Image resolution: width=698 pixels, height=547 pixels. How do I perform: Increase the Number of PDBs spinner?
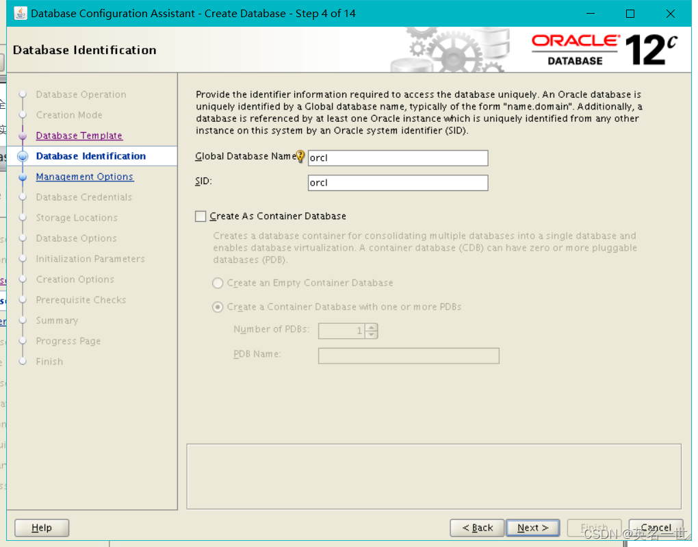pos(372,327)
